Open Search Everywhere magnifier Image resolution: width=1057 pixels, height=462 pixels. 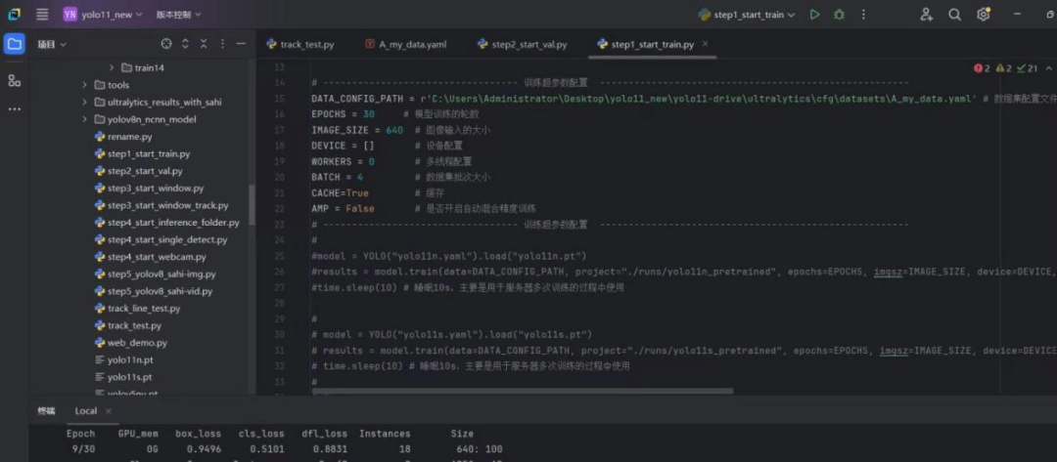tap(954, 14)
